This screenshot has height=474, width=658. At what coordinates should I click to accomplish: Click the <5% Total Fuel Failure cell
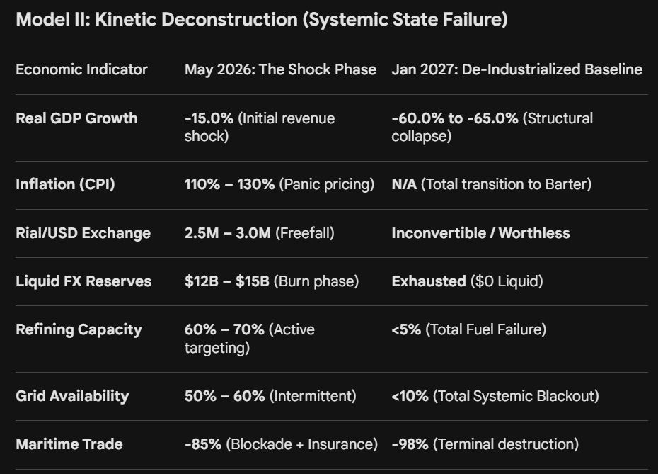[x=469, y=329]
